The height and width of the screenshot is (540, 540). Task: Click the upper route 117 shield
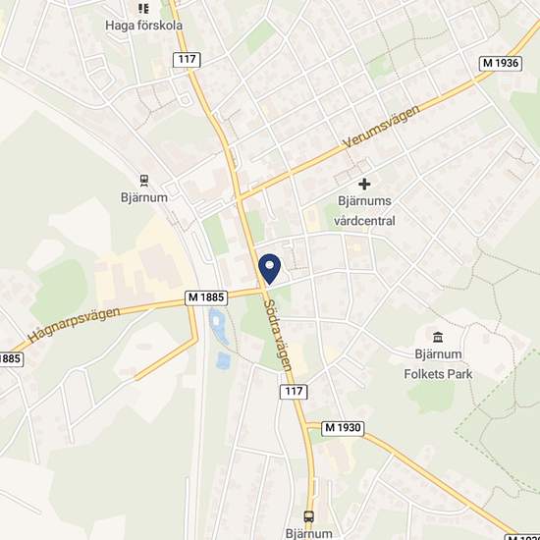coord(187,60)
